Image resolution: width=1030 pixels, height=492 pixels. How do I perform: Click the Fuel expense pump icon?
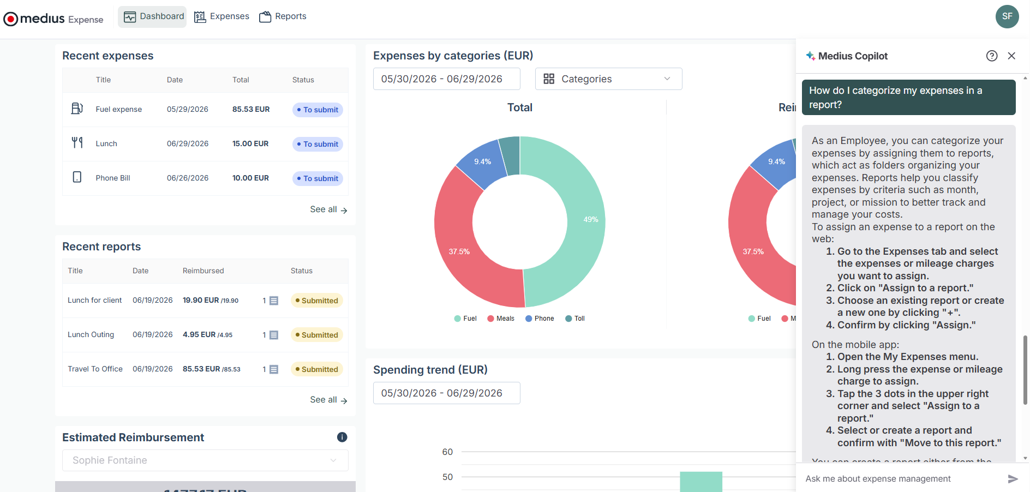click(x=77, y=109)
